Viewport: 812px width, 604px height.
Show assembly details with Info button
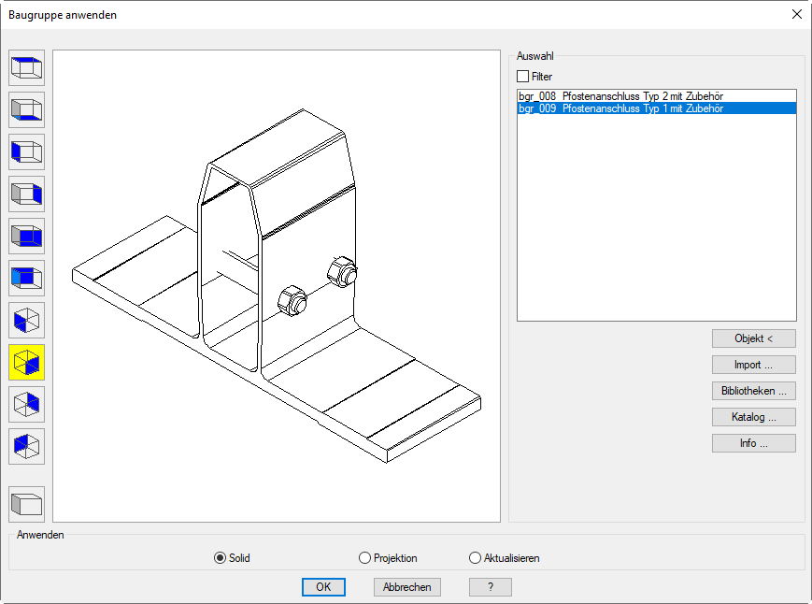click(x=753, y=443)
